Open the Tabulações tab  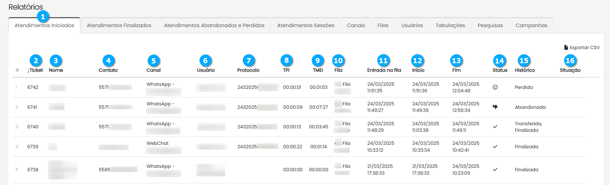click(x=450, y=25)
